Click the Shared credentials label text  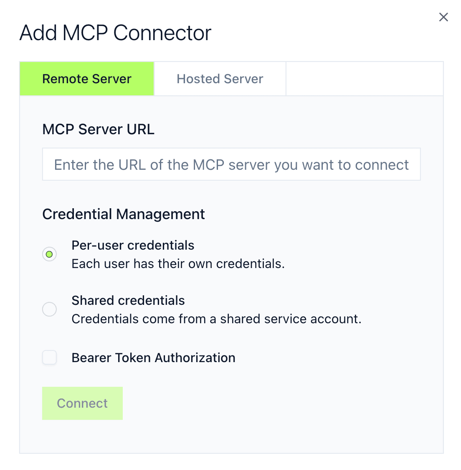(x=128, y=300)
